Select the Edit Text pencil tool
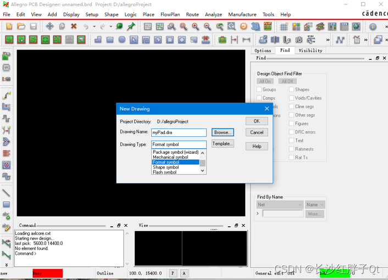This screenshot has width=388, height=280. pos(6,227)
